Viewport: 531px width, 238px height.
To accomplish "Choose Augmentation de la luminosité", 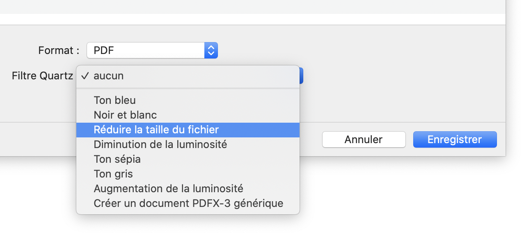I will [x=168, y=189].
